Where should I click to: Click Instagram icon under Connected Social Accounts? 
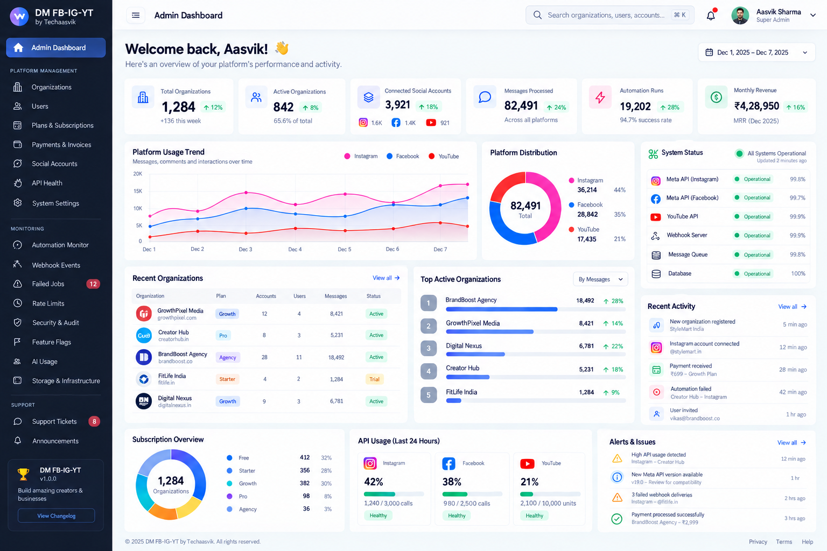[x=363, y=123]
